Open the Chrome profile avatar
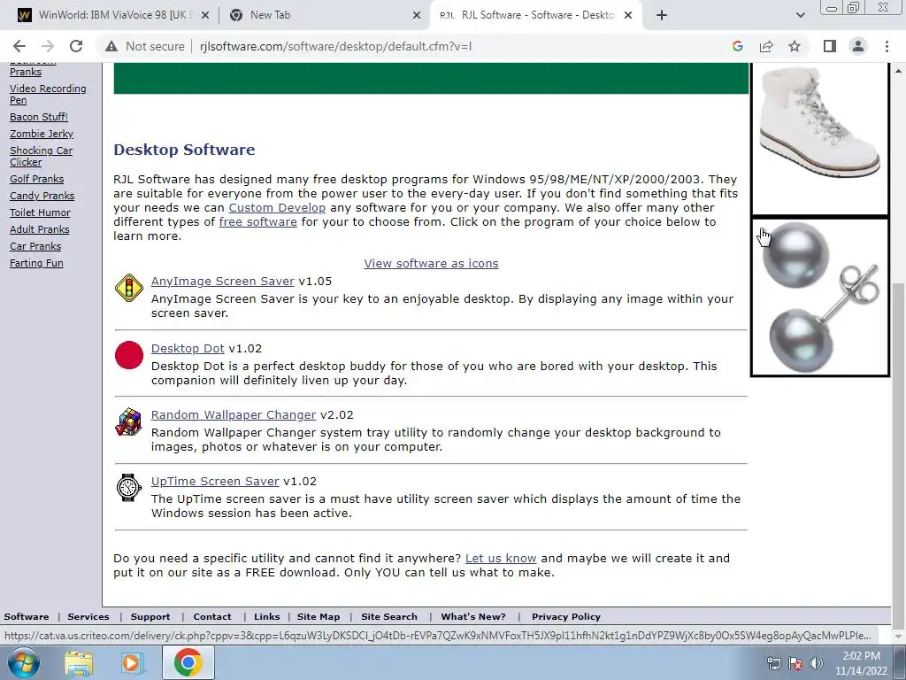 (858, 46)
